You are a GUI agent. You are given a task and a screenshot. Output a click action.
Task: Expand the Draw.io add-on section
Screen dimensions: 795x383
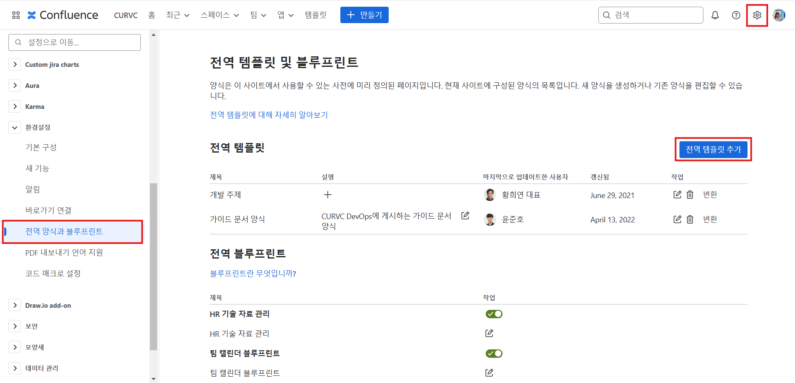[15, 305]
